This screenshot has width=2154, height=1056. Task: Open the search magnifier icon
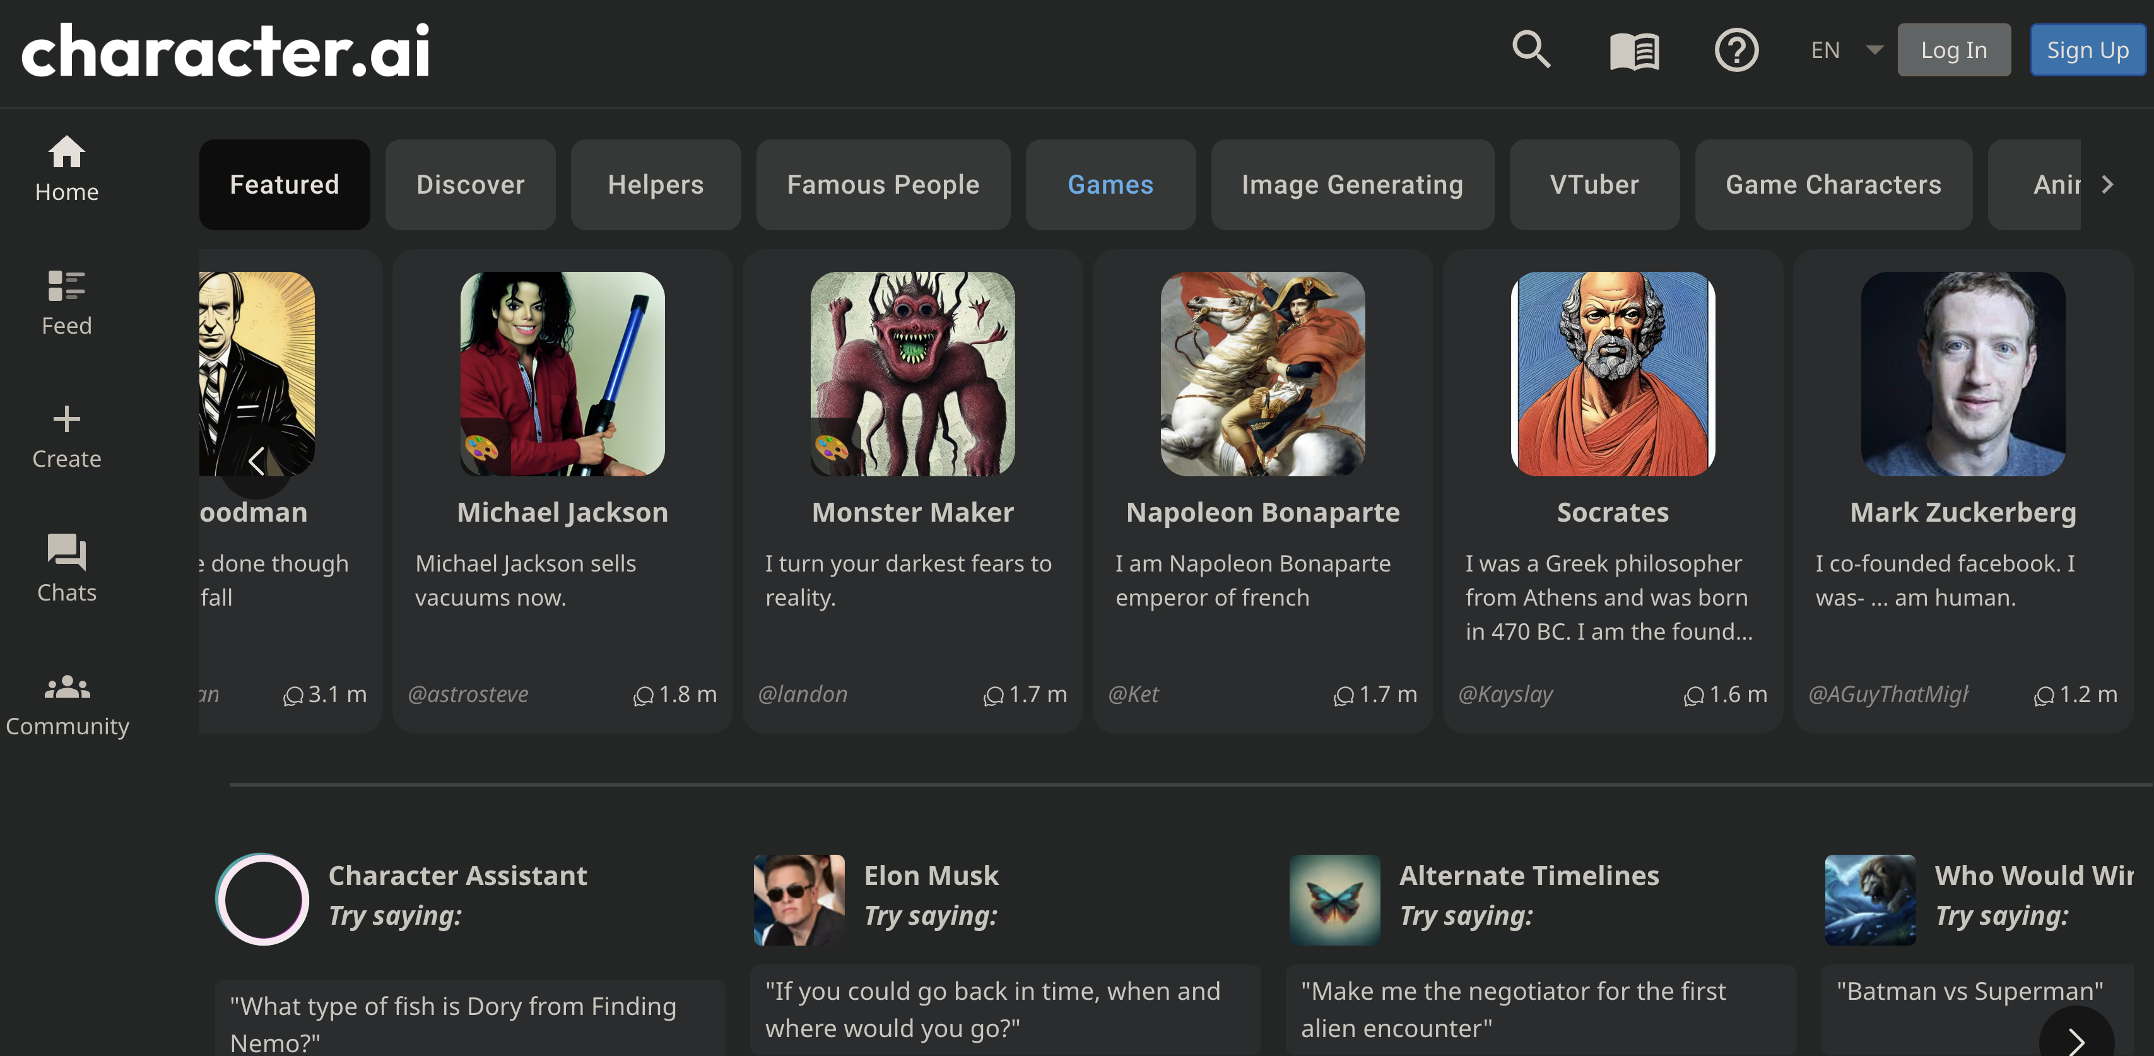[x=1531, y=50]
